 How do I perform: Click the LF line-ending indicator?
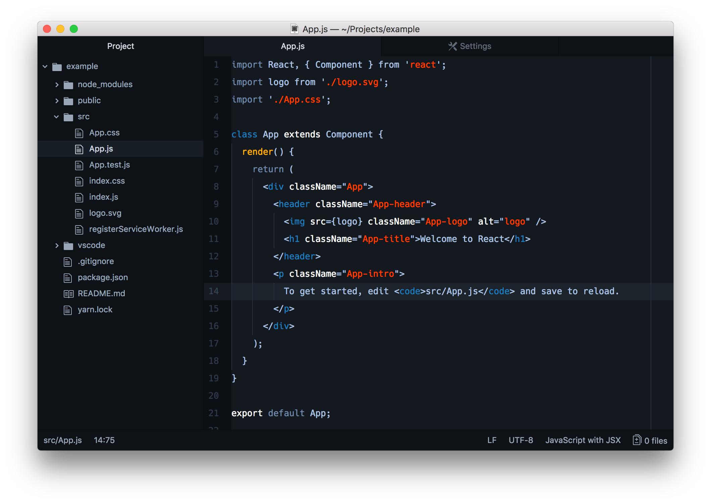click(492, 440)
